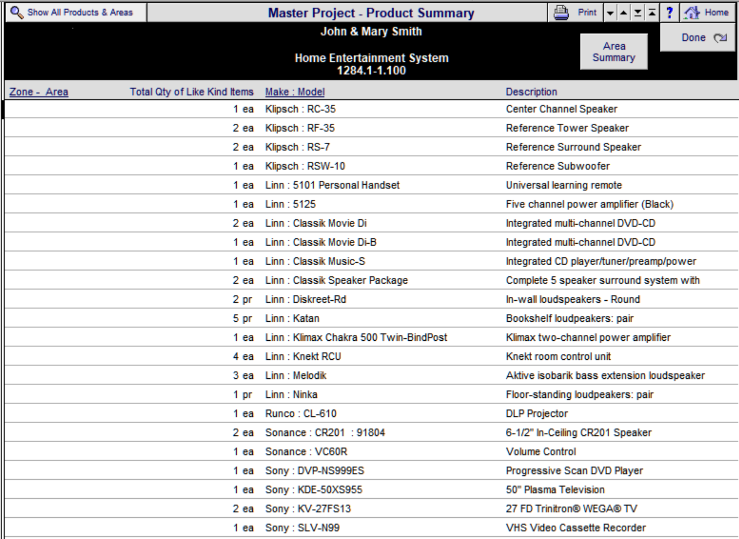Select Klipsch : RS-7 entry
This screenshot has width=739, height=539.
pos(298,147)
